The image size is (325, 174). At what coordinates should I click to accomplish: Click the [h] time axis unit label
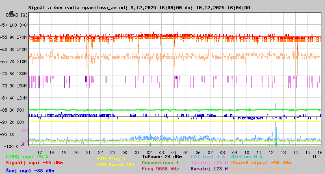tap(316, 156)
